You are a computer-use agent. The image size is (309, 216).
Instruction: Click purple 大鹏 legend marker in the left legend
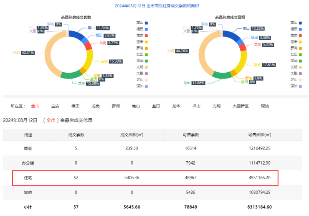(x=146, y=73)
